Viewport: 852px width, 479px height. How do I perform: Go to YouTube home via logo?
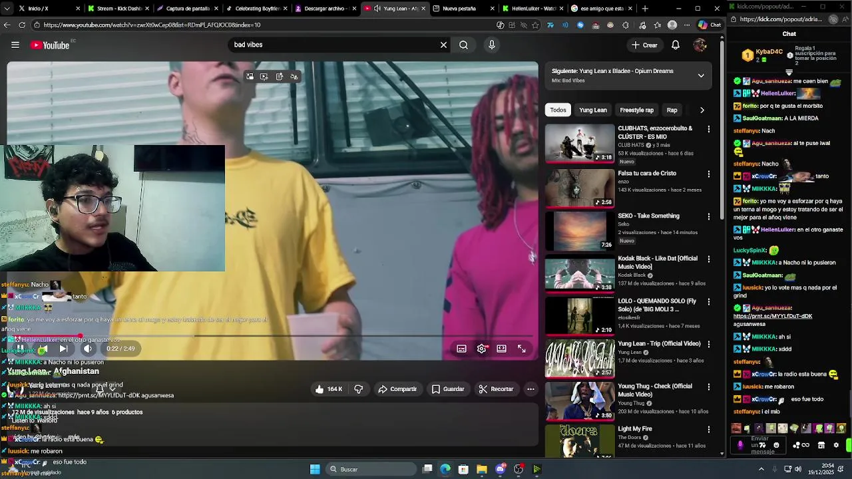[50, 45]
